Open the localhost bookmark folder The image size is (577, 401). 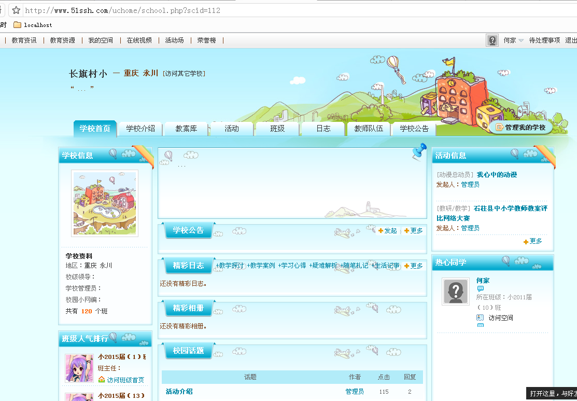click(33, 25)
